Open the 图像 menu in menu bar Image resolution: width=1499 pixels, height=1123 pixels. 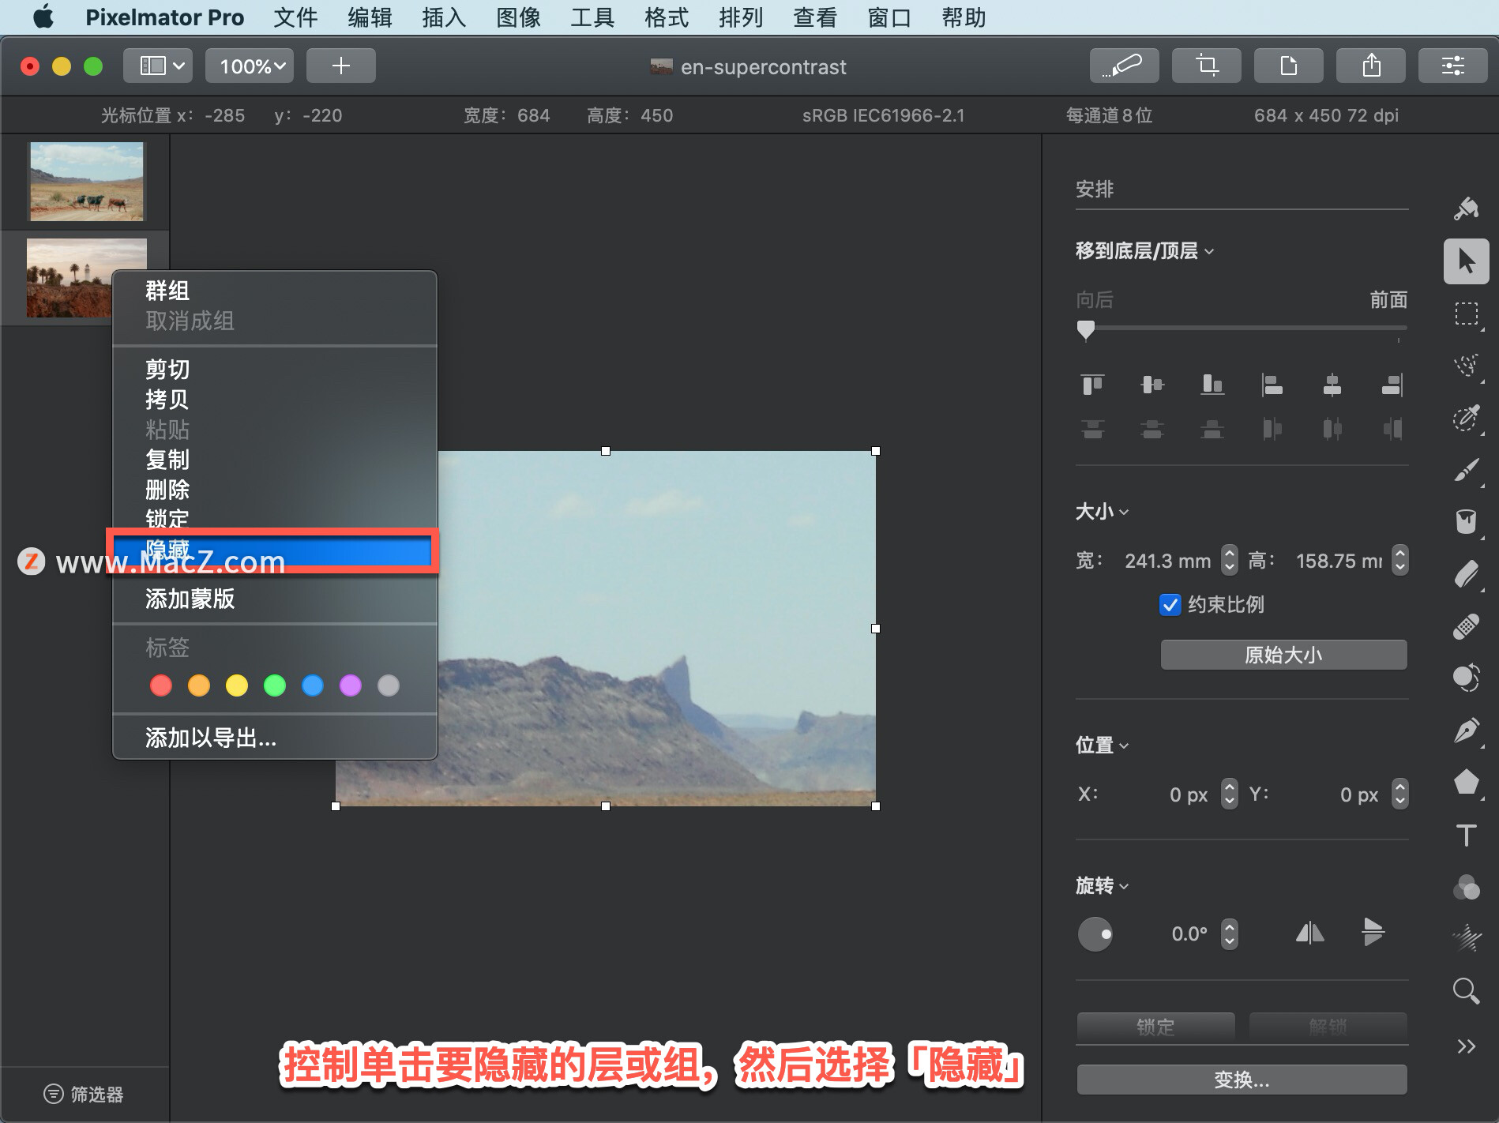click(x=518, y=17)
